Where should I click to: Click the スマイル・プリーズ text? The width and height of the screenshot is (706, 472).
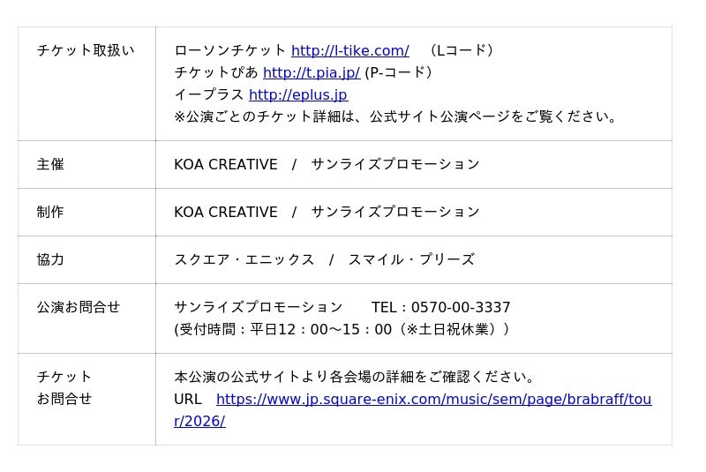click(x=411, y=260)
